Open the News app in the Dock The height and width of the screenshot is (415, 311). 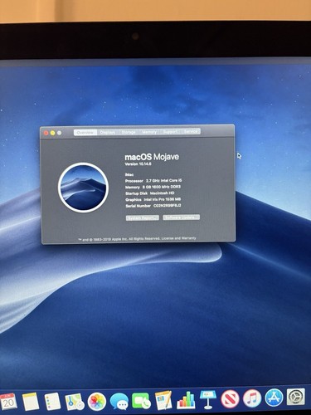pyautogui.click(x=230, y=398)
